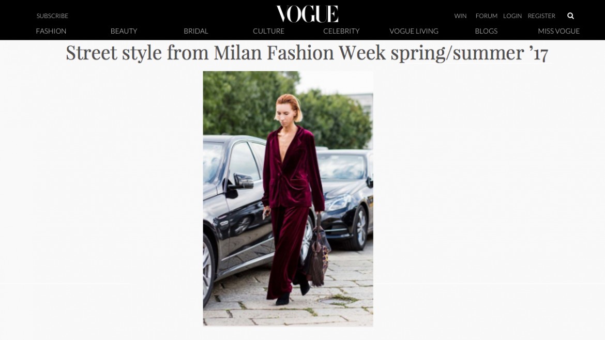Screen dimensions: 605x340
Task: Open the Forum link
Action: (x=487, y=16)
